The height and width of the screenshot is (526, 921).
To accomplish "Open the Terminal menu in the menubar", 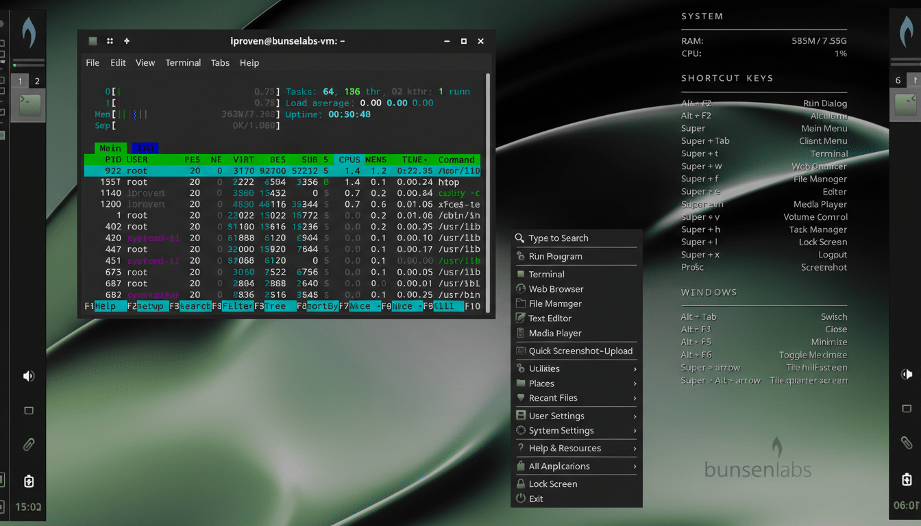I will click(x=182, y=62).
